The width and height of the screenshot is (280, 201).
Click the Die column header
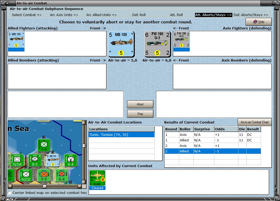(x=242, y=129)
